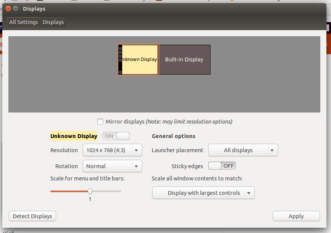
Task: Expand the Rotation dropdown showing Normal
Action: coord(112,166)
